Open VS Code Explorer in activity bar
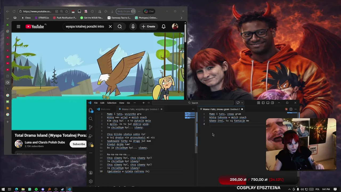Image resolution: width=341 pixels, height=192 pixels. tap(91, 110)
